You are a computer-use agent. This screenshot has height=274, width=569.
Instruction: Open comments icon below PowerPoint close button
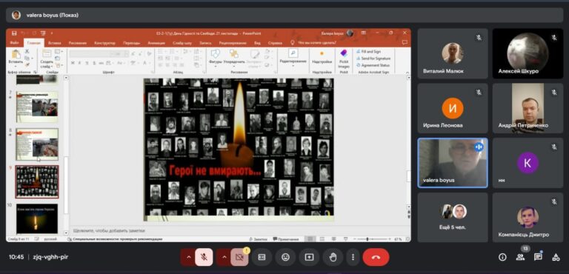405,42
